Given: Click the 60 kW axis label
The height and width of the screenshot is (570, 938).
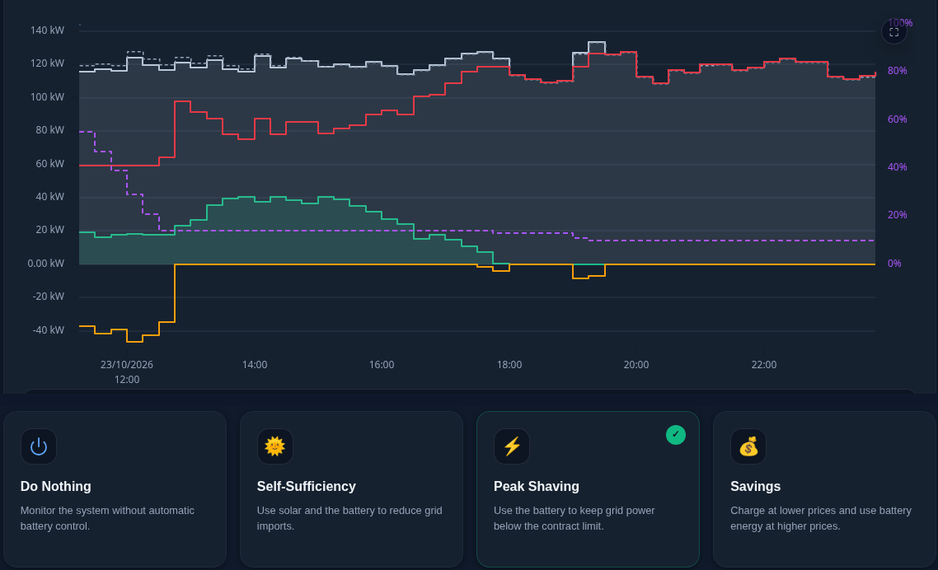Looking at the screenshot, I should 49,163.
